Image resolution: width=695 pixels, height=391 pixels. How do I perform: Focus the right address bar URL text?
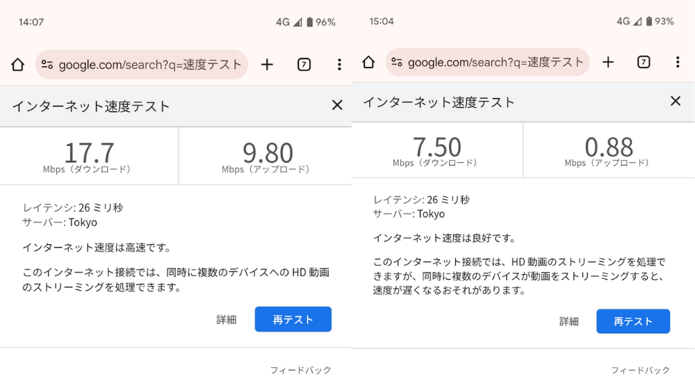tap(496, 62)
